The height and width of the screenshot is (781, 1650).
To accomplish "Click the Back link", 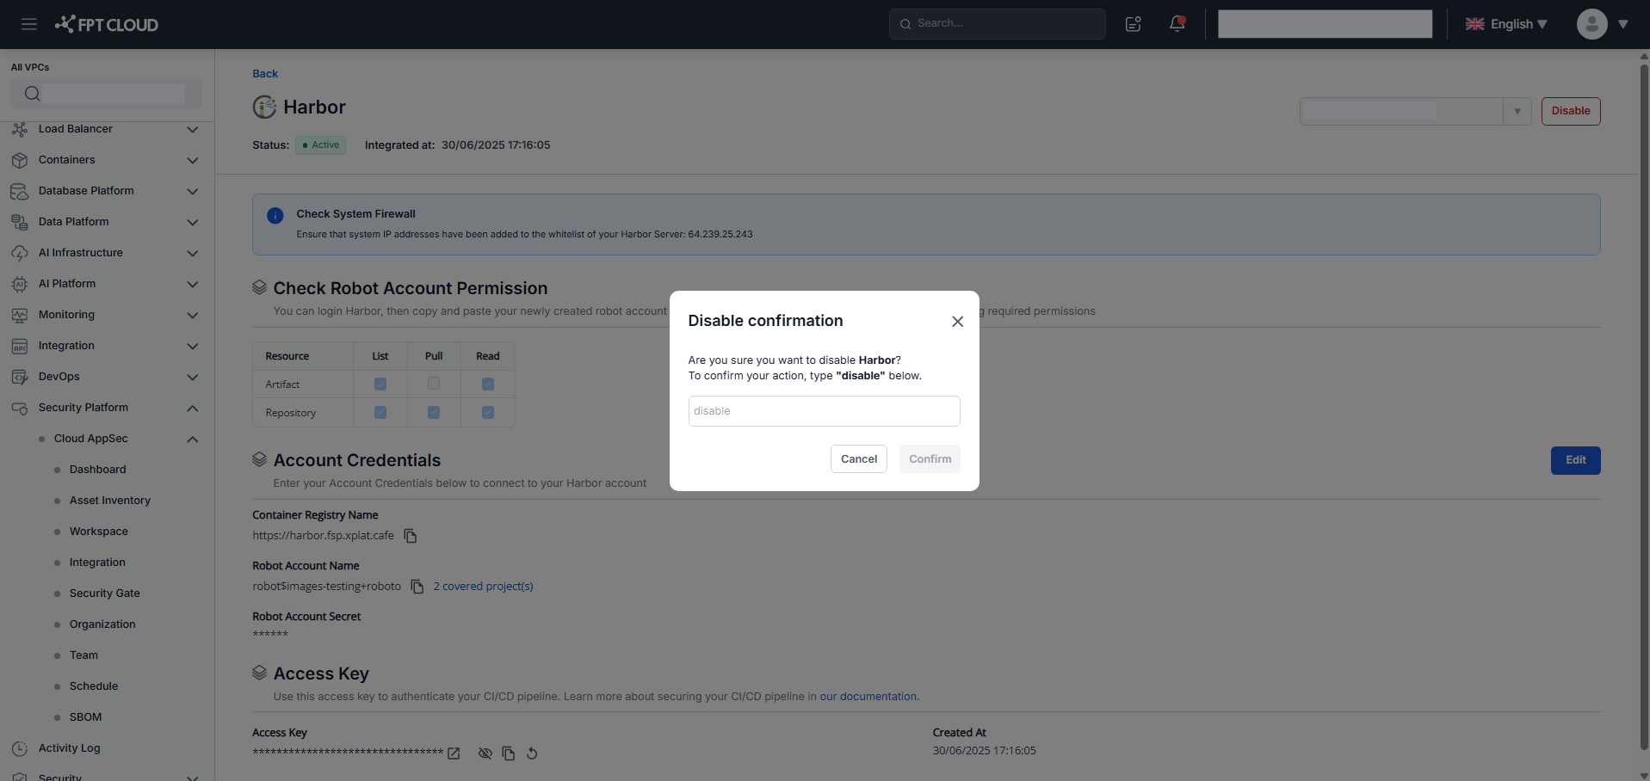I will pyautogui.click(x=265, y=74).
